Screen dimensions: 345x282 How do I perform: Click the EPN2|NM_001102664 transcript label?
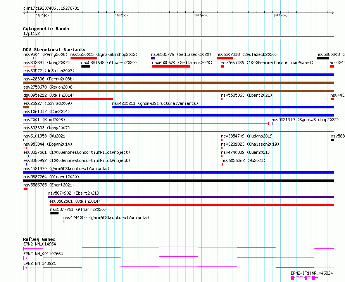43,254
